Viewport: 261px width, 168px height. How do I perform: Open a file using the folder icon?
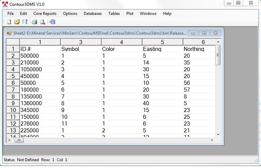(17, 22)
